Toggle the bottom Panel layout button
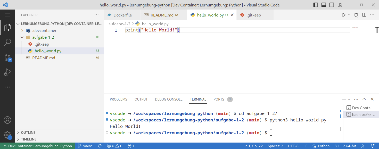Screen dimensions: 379x149 324,5
